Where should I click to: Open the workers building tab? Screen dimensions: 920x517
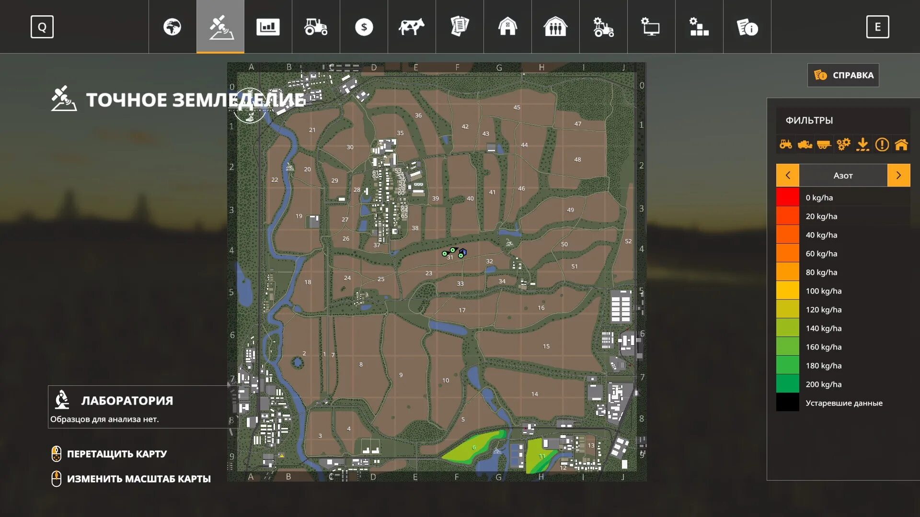[x=555, y=27]
